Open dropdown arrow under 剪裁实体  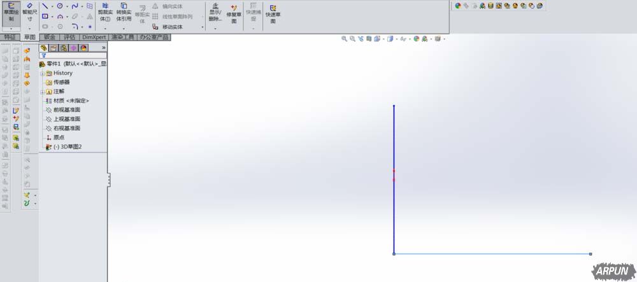coord(105,29)
